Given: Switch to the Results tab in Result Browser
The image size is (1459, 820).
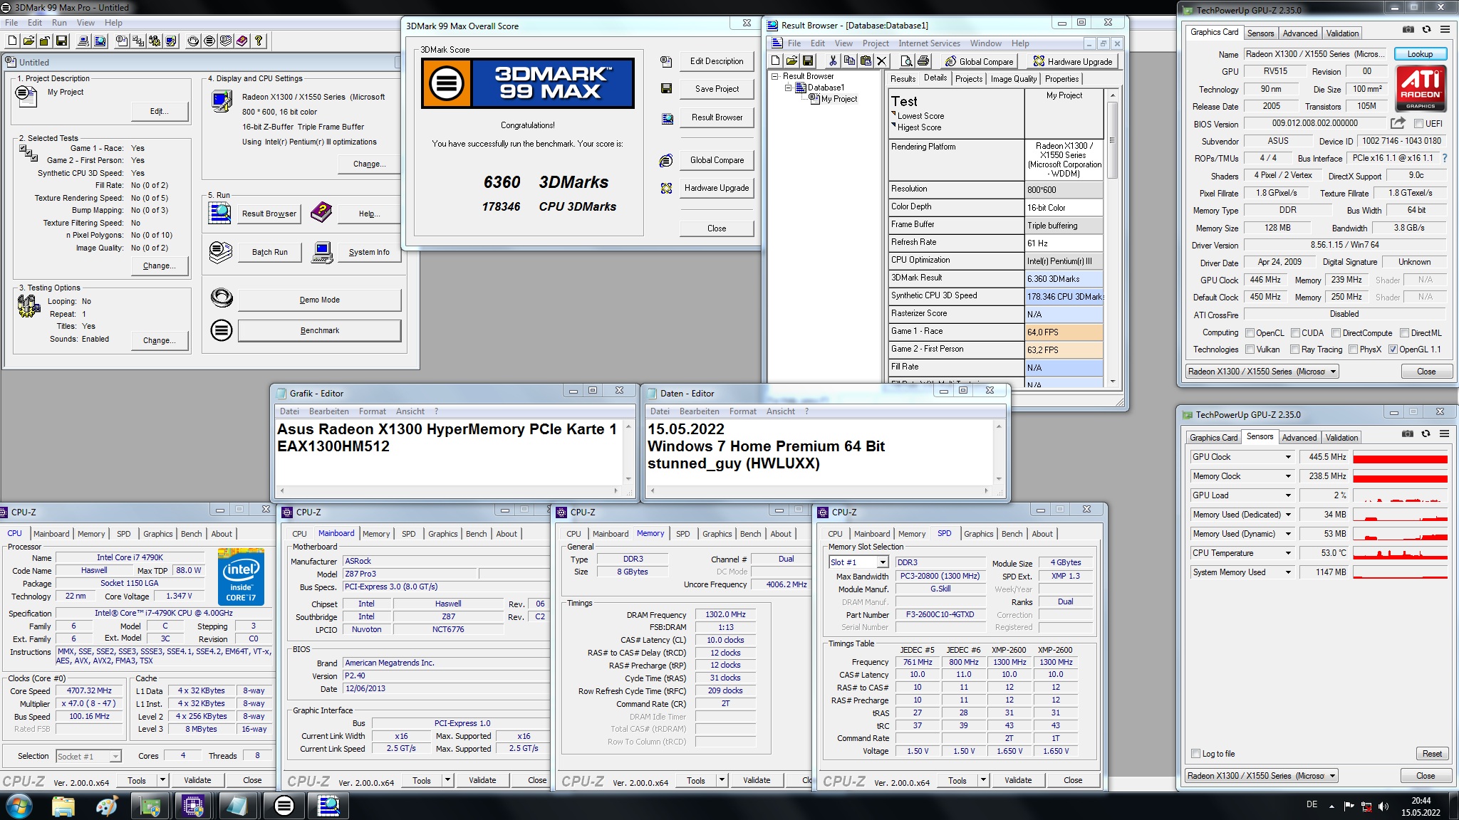Looking at the screenshot, I should (903, 79).
